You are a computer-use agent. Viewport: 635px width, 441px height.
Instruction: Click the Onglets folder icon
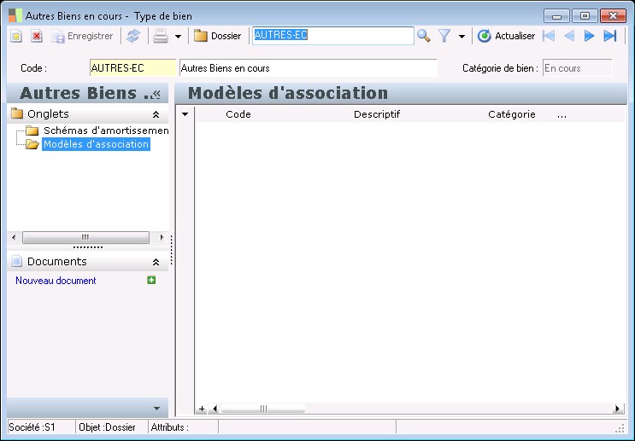click(x=17, y=113)
